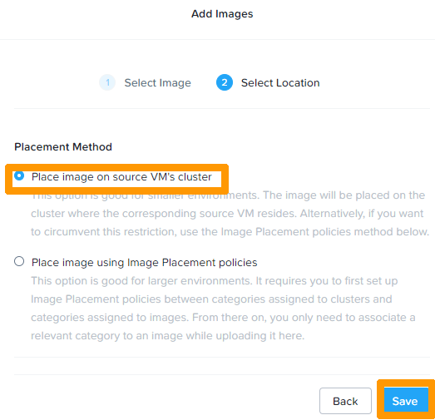
Task: Click the 'good for larger environments' description line
Action: tap(214, 281)
